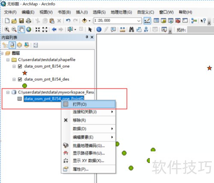Viewport: 214px width, 183px height.
Task: Switch to List By Source view
Action: coord(12,45)
